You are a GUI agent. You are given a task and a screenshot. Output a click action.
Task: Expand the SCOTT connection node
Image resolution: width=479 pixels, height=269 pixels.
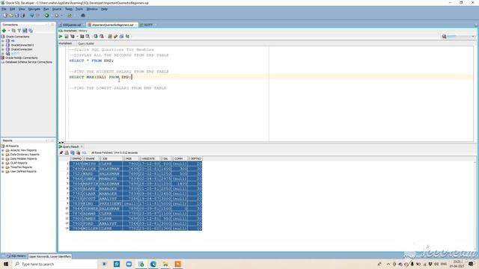[3, 53]
